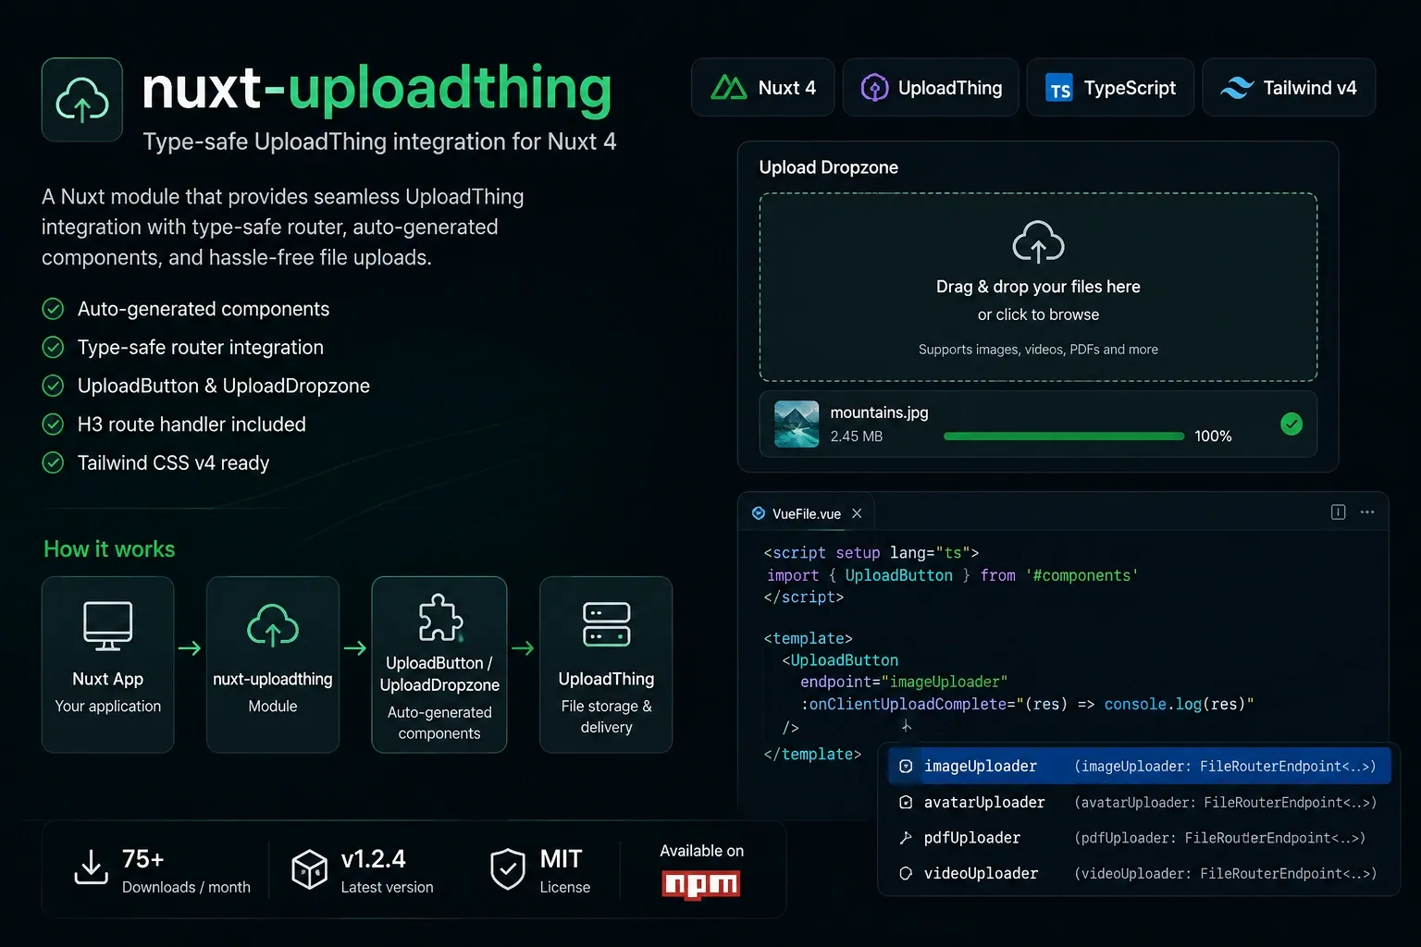
Task: Click the UploadThing server storage icon
Action: (x=607, y=624)
